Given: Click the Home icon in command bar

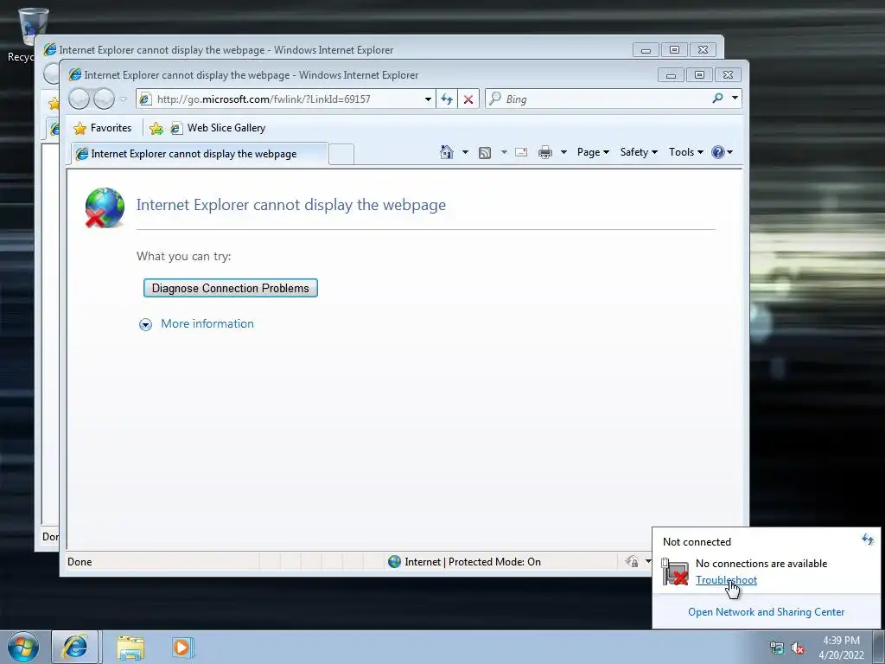Looking at the screenshot, I should [x=447, y=152].
